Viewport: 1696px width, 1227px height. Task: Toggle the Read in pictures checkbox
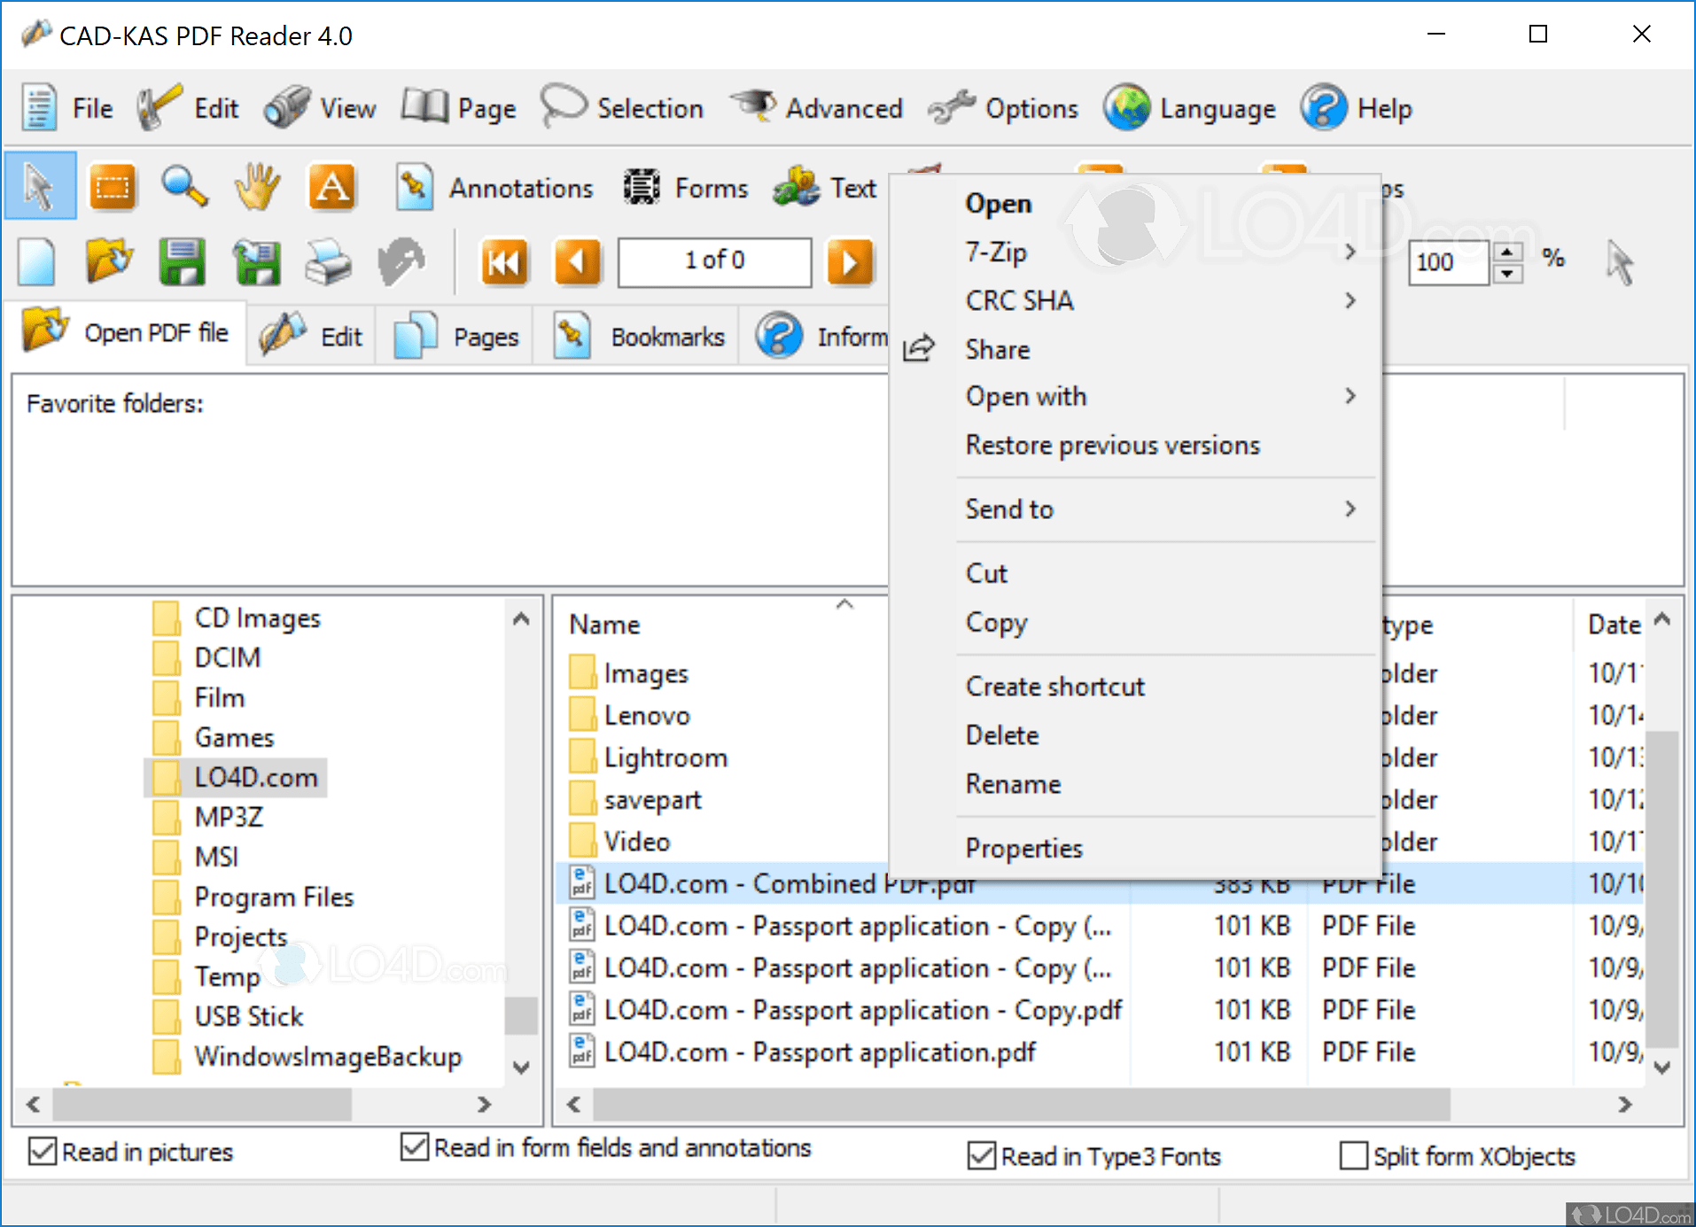pyautogui.click(x=43, y=1151)
